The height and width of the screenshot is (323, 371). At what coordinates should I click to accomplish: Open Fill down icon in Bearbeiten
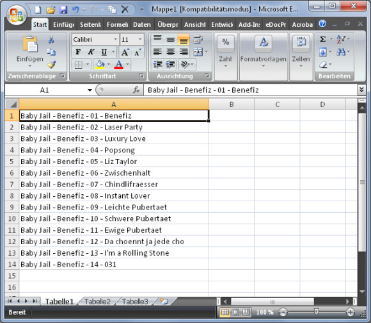pyautogui.click(x=323, y=52)
